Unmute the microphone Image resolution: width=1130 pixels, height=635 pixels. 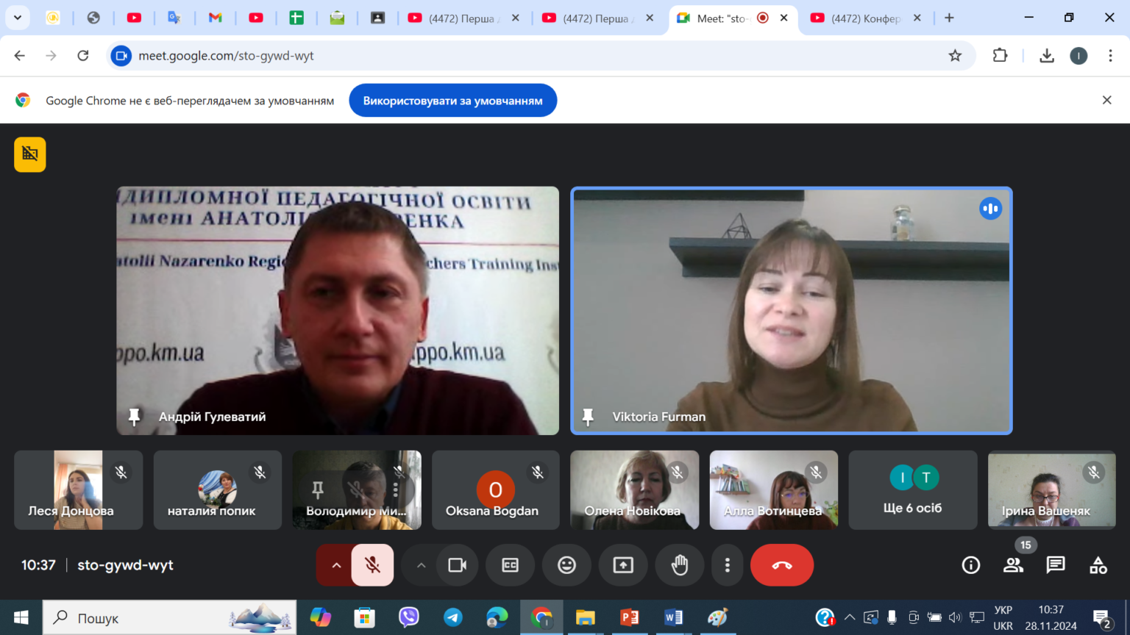[373, 565]
